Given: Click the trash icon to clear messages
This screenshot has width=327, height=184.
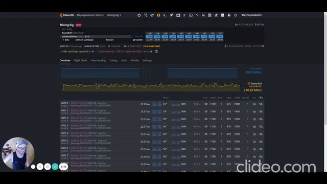Looking at the screenshot, I should (x=156, y=51).
